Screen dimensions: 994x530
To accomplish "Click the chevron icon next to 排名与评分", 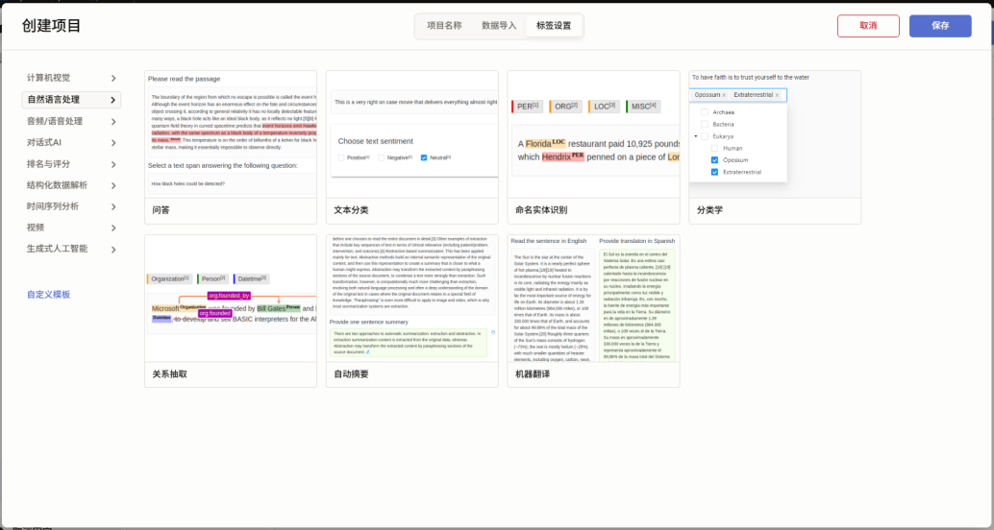I will [x=113, y=164].
